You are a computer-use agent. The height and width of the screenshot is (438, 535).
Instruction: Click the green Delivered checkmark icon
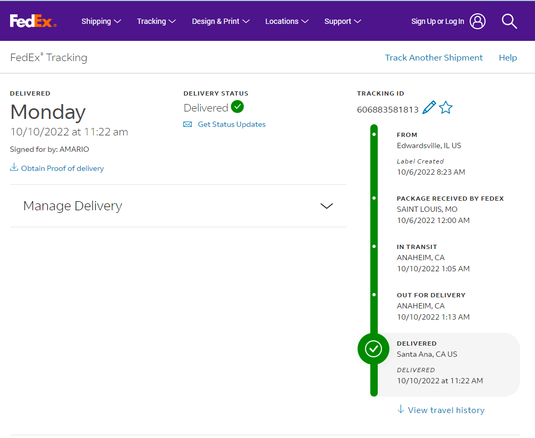[237, 107]
